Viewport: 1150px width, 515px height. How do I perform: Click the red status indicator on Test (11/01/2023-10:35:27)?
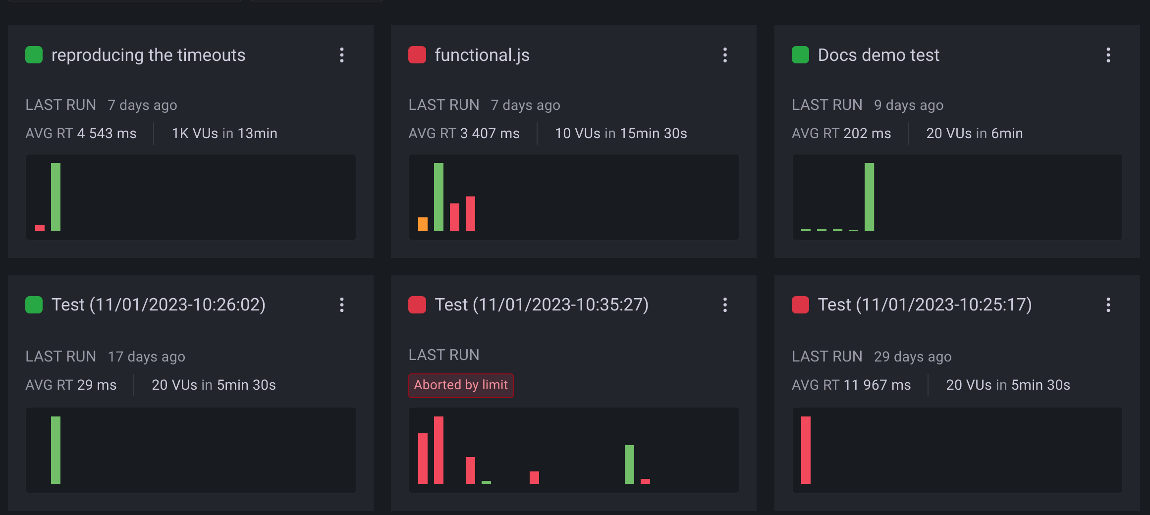[417, 305]
